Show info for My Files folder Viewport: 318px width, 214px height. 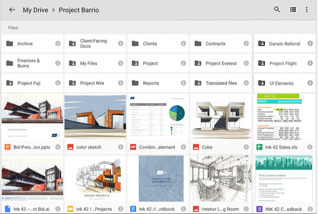(x=121, y=63)
